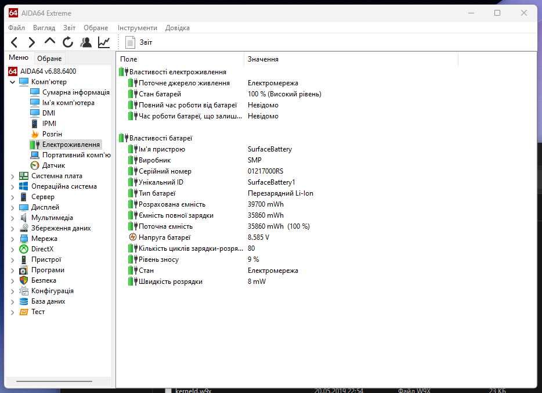Maximize the AIDA64 Extreme window
Viewport: 542px width, 393px height.
pyautogui.click(x=497, y=13)
